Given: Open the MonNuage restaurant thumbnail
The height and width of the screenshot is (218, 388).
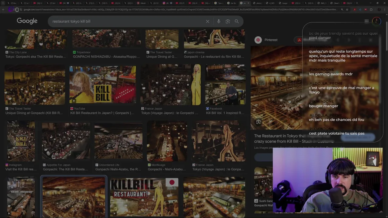Looking at the screenshot, I should [167, 141].
